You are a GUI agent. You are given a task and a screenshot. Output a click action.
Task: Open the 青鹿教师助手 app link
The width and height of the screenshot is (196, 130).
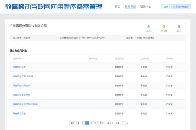click(x=19, y=67)
